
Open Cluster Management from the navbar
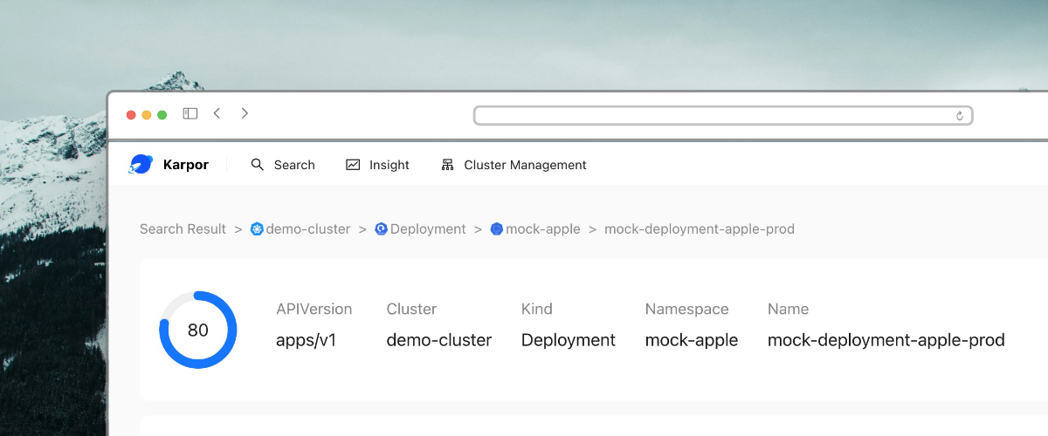525,165
